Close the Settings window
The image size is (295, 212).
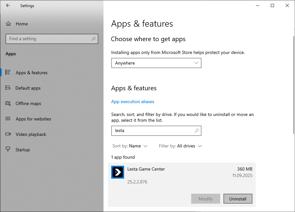[x=287, y=5]
